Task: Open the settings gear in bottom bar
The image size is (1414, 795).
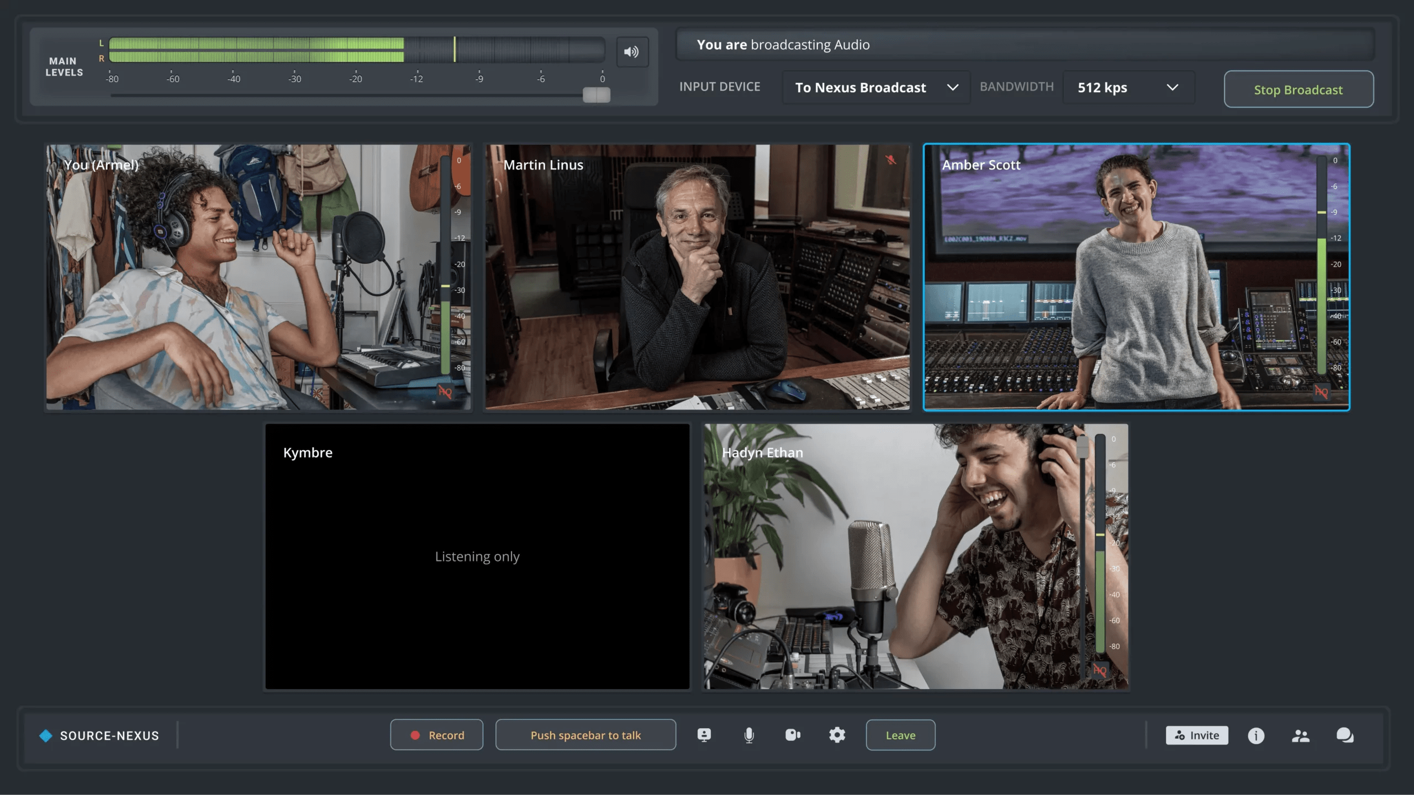Action: coord(837,735)
